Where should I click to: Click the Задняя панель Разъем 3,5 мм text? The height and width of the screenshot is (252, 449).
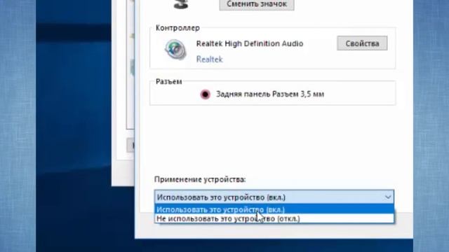pyautogui.click(x=269, y=94)
